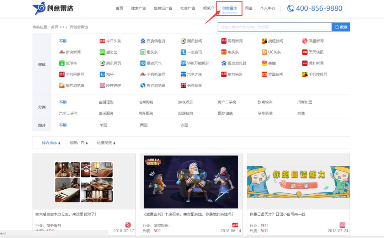Screen dimensions: 384x238
Task: Set category filter to 不限
Action: coord(63,102)
